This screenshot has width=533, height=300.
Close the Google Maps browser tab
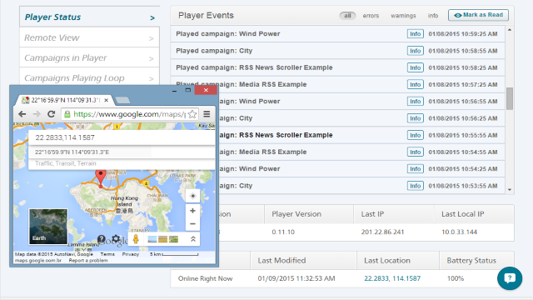[x=107, y=100]
